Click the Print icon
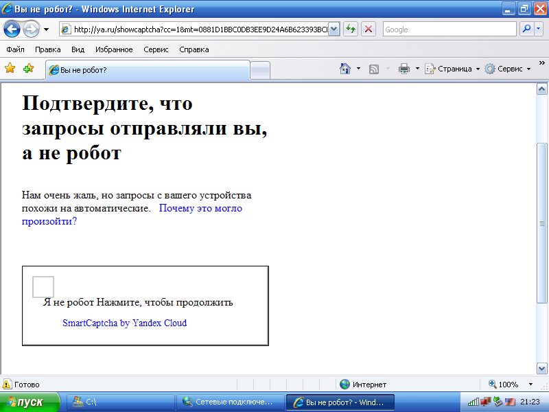The image size is (549, 412). point(404,69)
